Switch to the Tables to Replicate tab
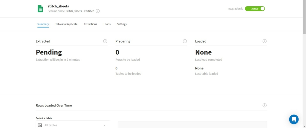 66,24
